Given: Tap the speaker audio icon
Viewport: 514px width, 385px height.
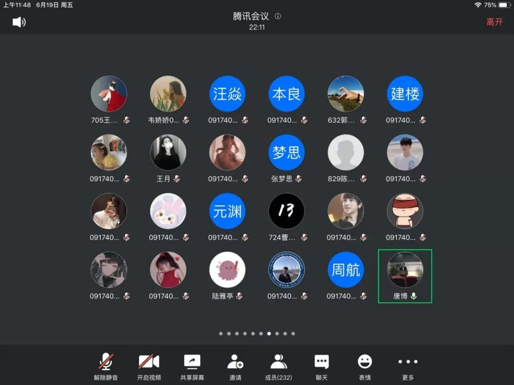Looking at the screenshot, I should [x=19, y=22].
